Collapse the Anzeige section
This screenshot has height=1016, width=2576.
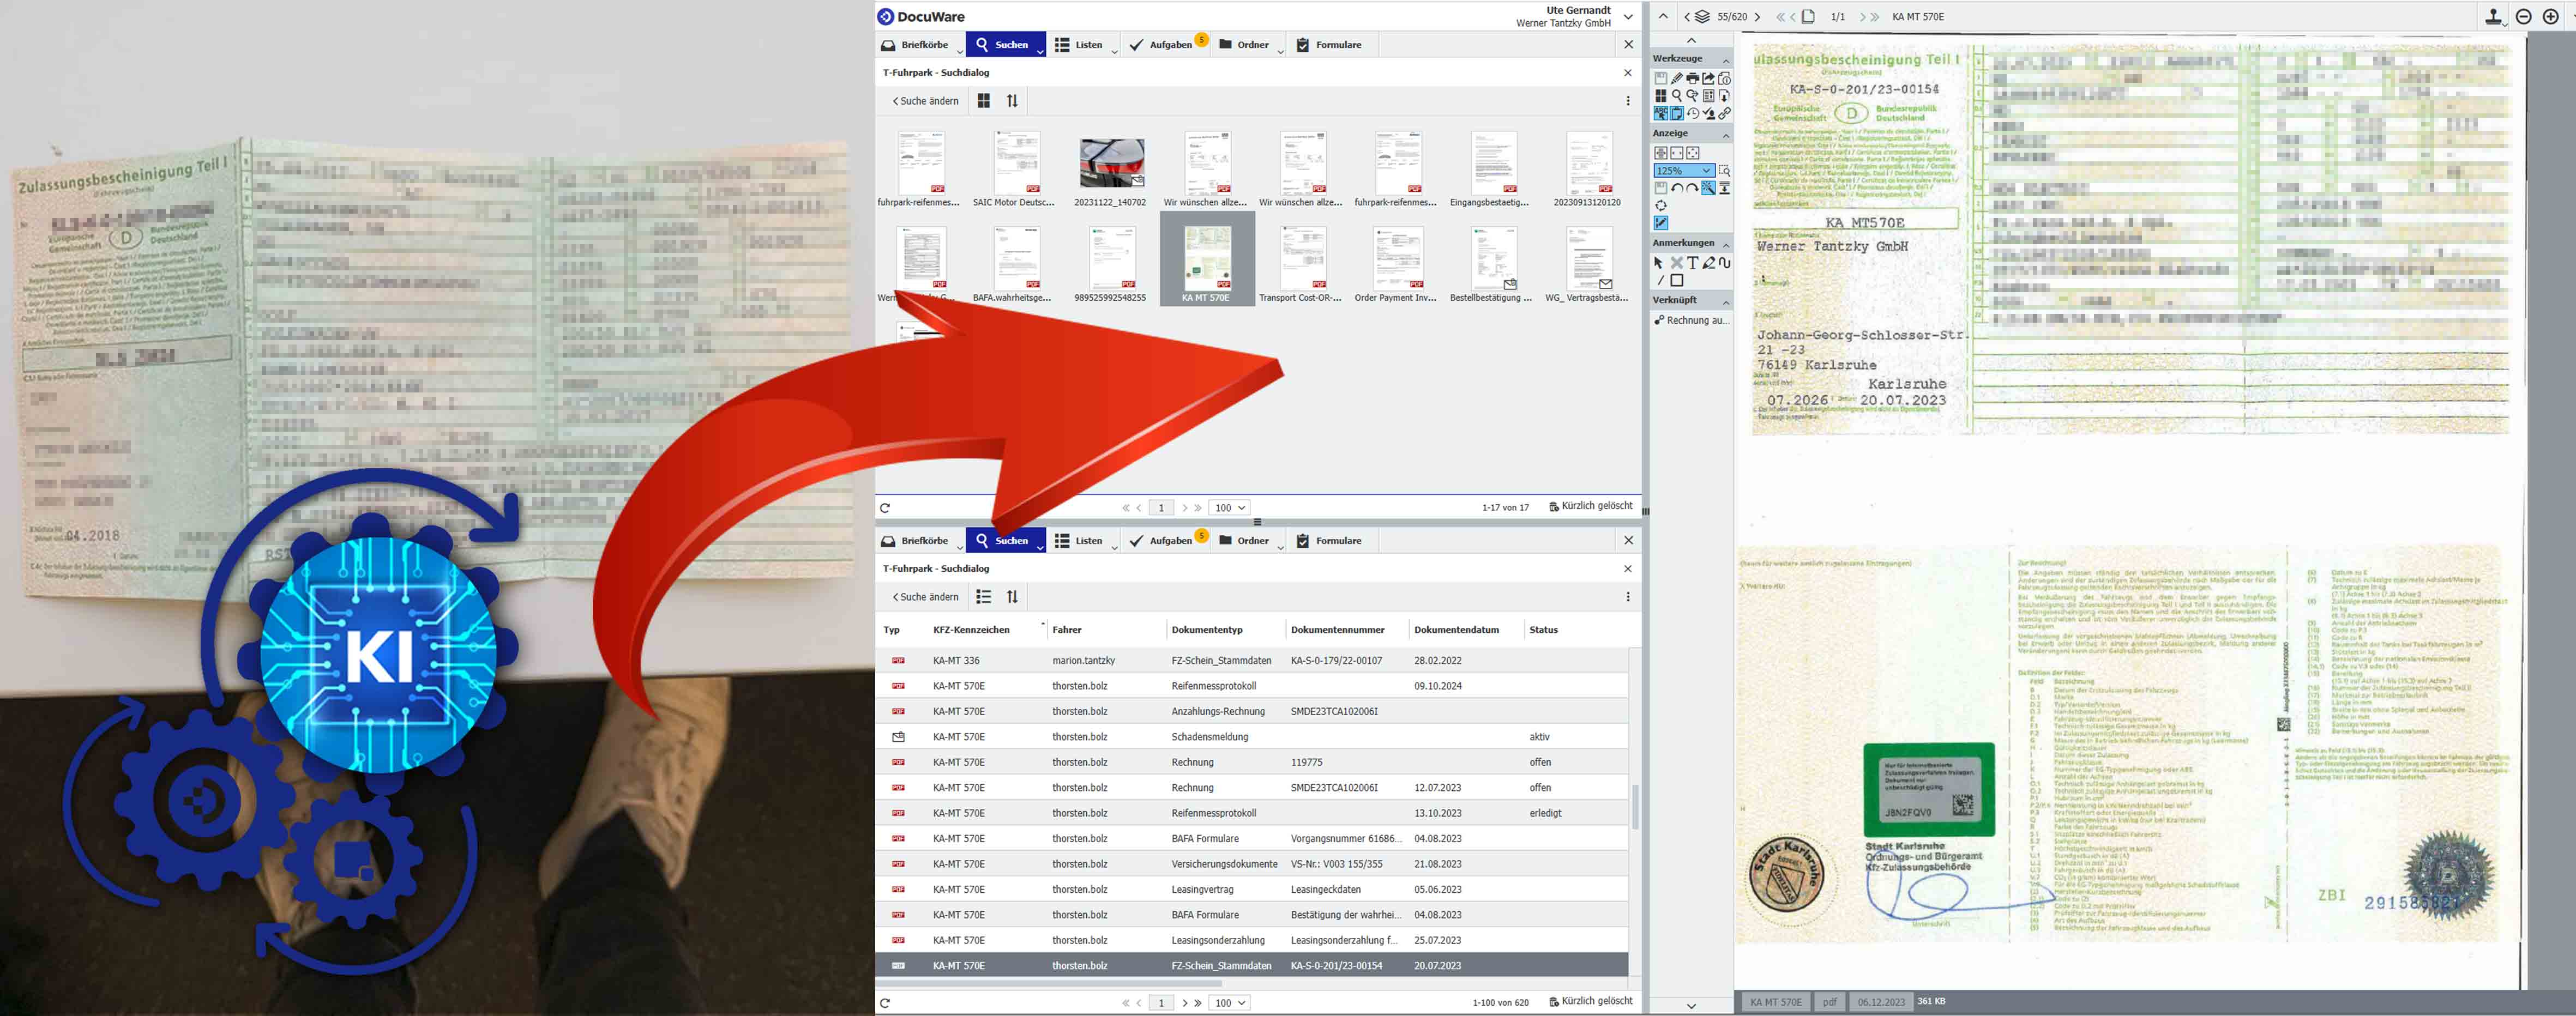pyautogui.click(x=1727, y=136)
